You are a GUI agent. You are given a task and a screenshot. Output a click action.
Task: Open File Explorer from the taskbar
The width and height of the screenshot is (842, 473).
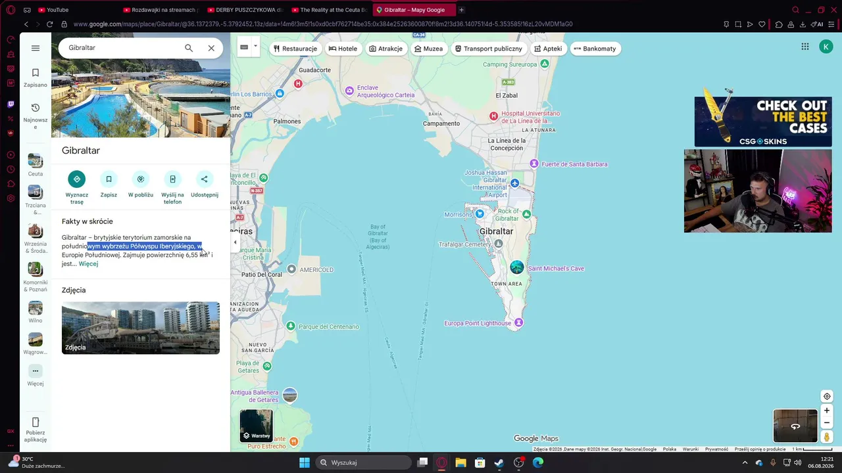pyautogui.click(x=460, y=462)
